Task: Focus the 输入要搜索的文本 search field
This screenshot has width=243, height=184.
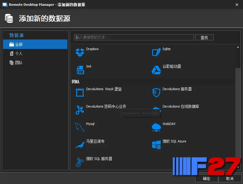Action: (134, 37)
